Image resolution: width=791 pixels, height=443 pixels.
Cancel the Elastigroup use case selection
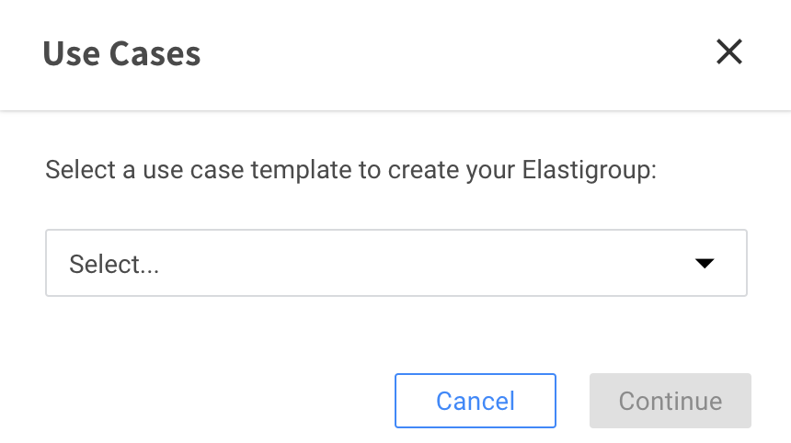point(475,401)
